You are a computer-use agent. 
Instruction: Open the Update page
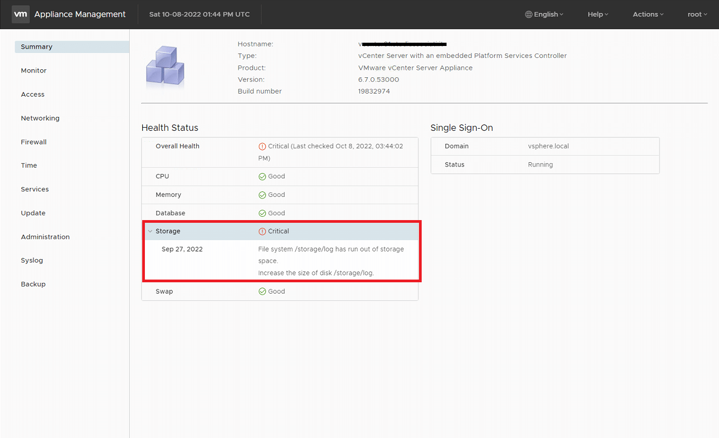pyautogui.click(x=33, y=214)
